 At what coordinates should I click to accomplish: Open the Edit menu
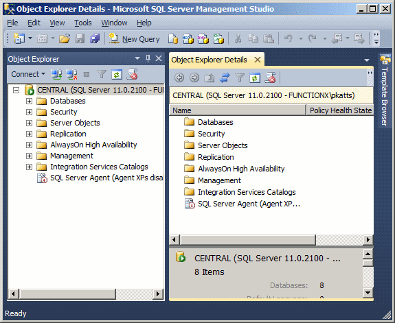click(x=34, y=23)
